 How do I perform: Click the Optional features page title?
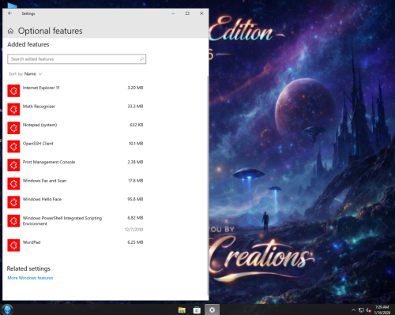point(51,31)
